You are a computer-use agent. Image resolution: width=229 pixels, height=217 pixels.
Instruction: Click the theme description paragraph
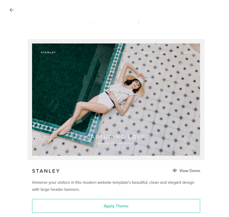tap(113, 186)
